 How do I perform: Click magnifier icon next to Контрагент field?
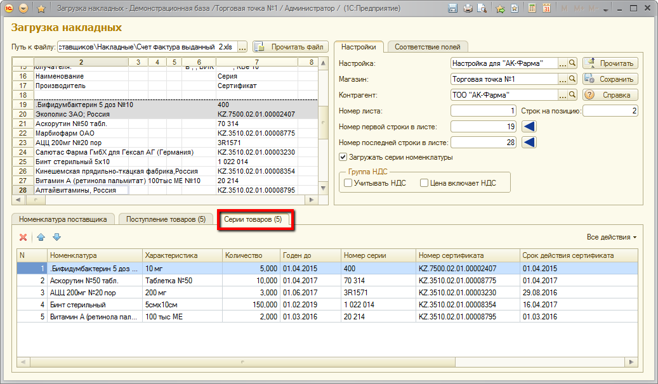coord(572,95)
